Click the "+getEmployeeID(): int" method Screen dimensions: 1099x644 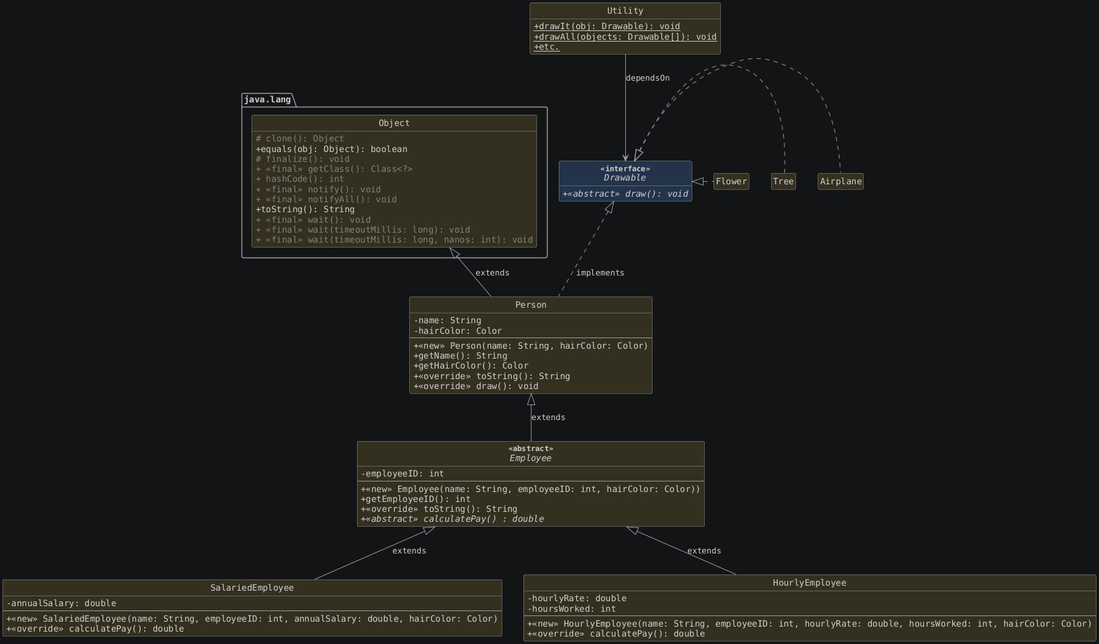click(415, 499)
